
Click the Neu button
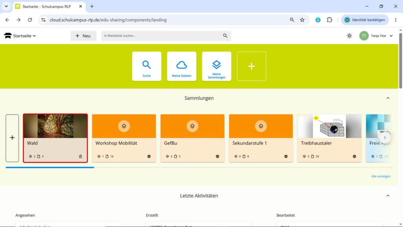(83, 36)
